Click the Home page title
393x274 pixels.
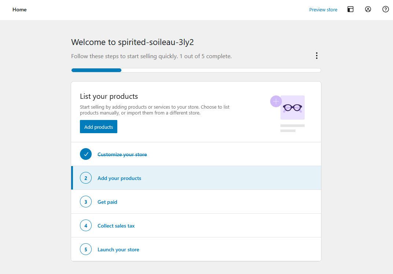pos(19,10)
